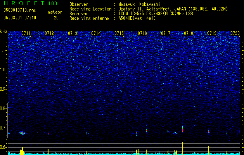Click the 1.0 frequency axis label
Screen dimensions: 244x155
tap(3, 70)
